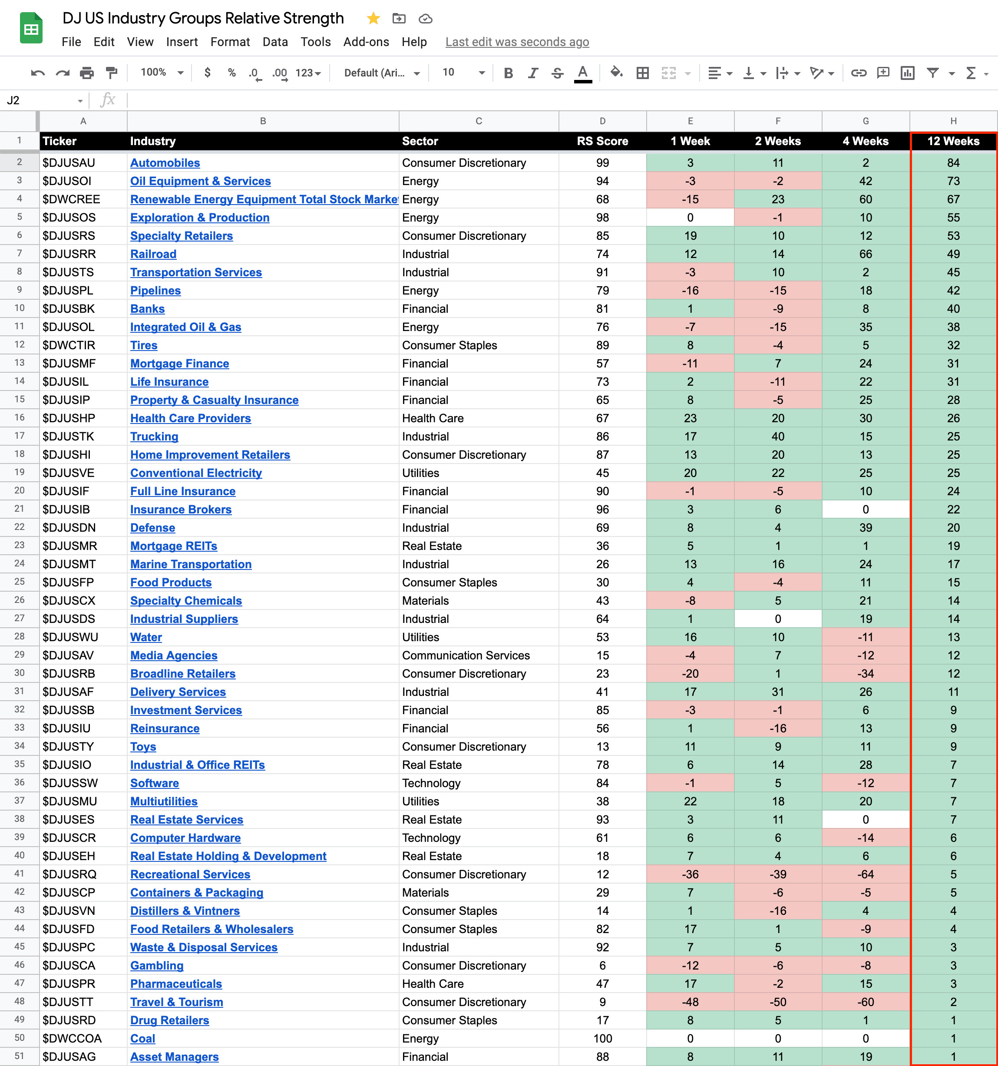998x1066 pixels.
Task: Click the Insert link icon
Action: coord(858,73)
